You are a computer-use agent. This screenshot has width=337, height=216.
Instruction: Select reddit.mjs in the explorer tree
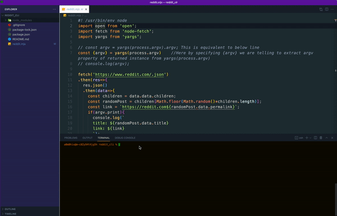click(x=19, y=44)
